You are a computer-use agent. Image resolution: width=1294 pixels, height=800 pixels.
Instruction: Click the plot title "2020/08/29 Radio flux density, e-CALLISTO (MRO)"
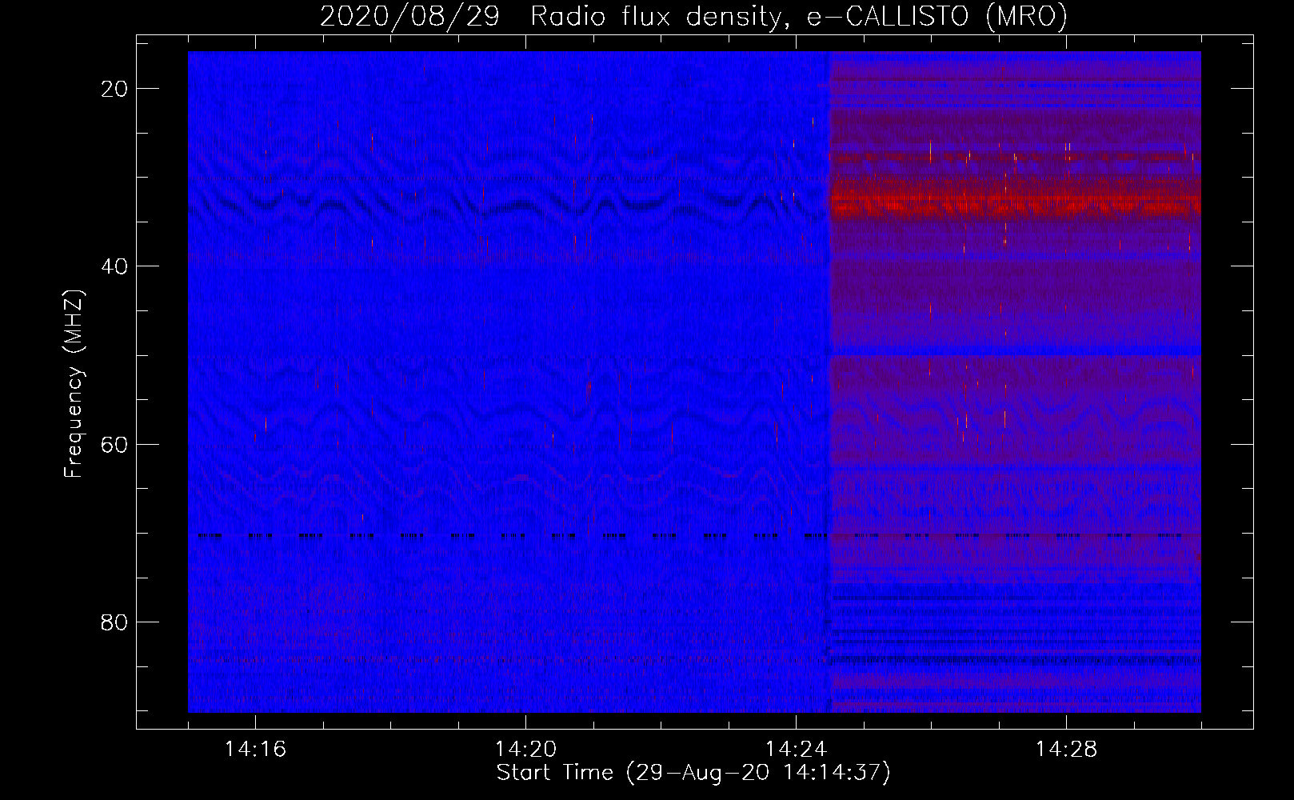pos(693,16)
